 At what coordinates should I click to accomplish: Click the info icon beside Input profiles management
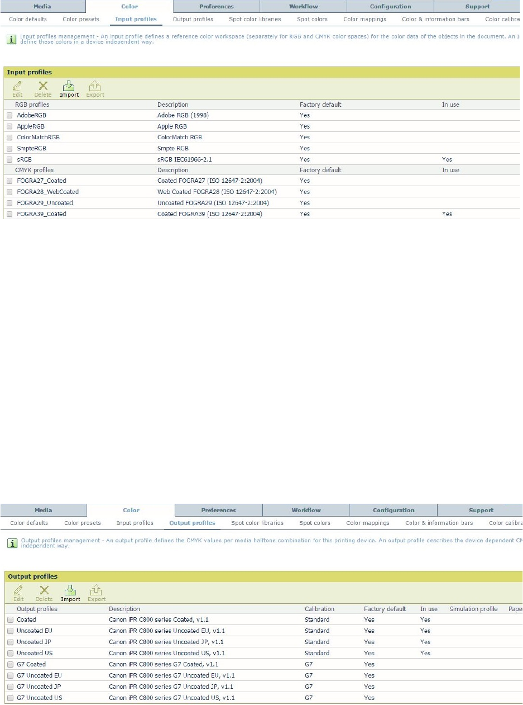pos(11,40)
